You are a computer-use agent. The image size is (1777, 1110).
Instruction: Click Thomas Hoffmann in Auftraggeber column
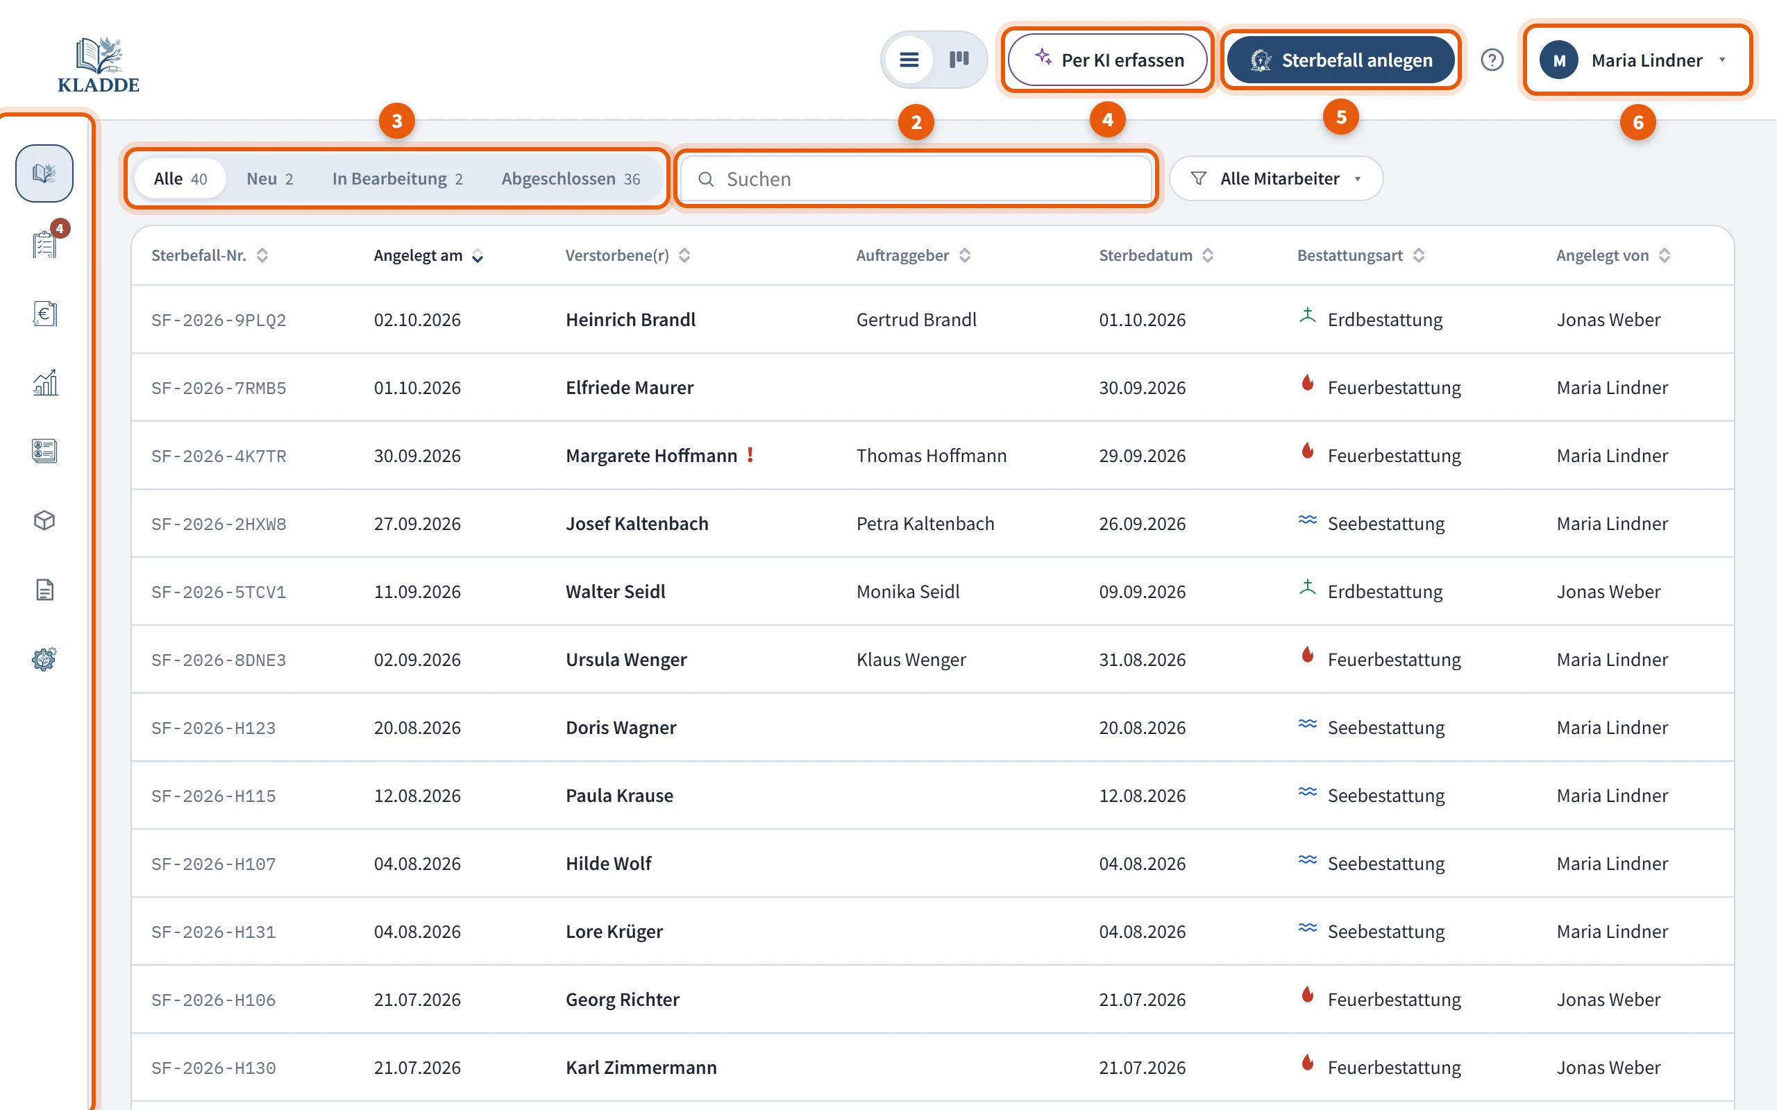pos(931,456)
